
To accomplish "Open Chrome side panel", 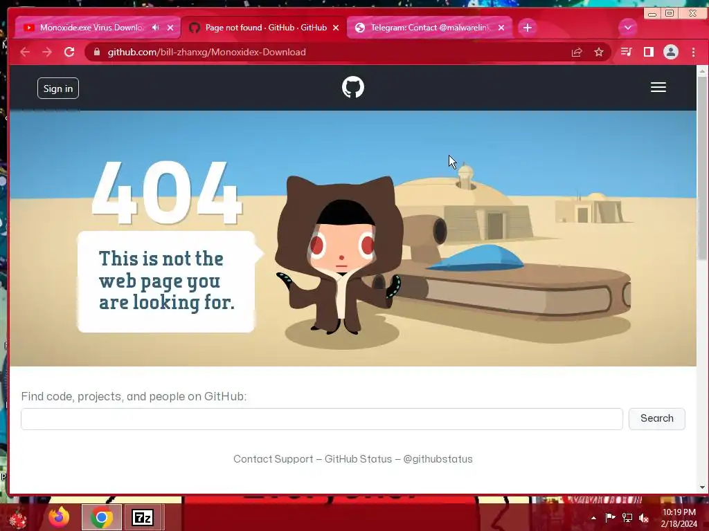I will point(648,53).
